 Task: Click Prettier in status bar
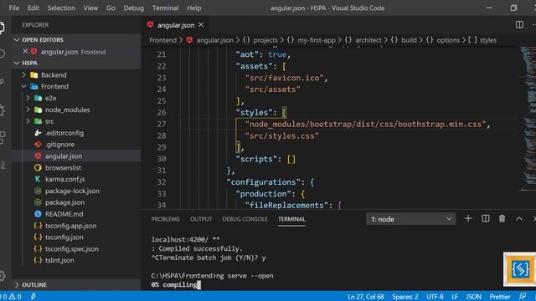pyautogui.click(x=500, y=297)
